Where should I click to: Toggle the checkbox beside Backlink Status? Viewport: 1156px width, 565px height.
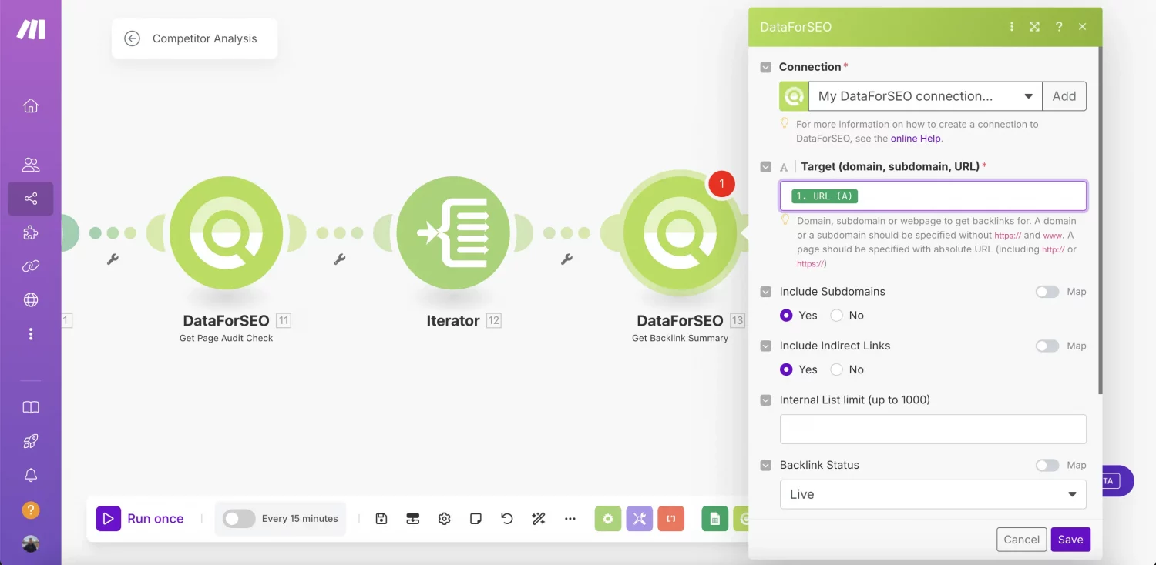tap(765, 466)
